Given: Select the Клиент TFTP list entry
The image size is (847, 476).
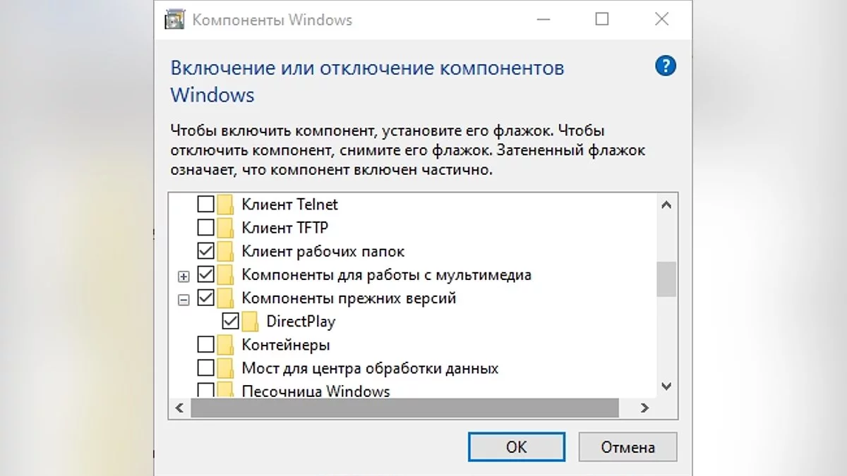Looking at the screenshot, I should 284,228.
